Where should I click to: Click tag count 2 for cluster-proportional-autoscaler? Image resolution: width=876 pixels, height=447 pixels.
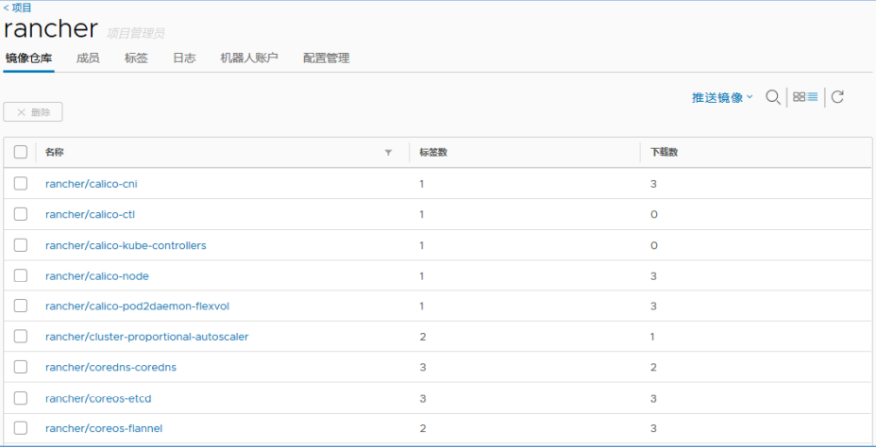[x=422, y=337]
